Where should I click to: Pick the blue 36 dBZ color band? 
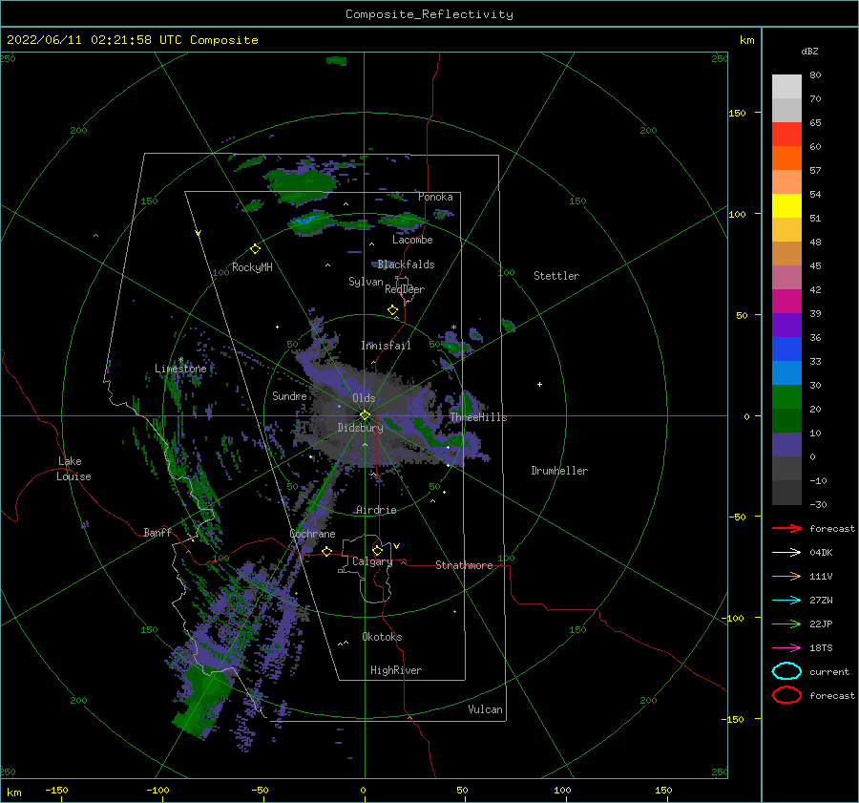786,349
